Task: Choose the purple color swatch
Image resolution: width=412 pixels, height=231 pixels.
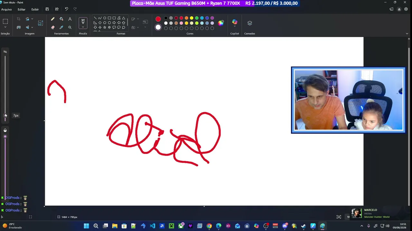Action: [212, 18]
